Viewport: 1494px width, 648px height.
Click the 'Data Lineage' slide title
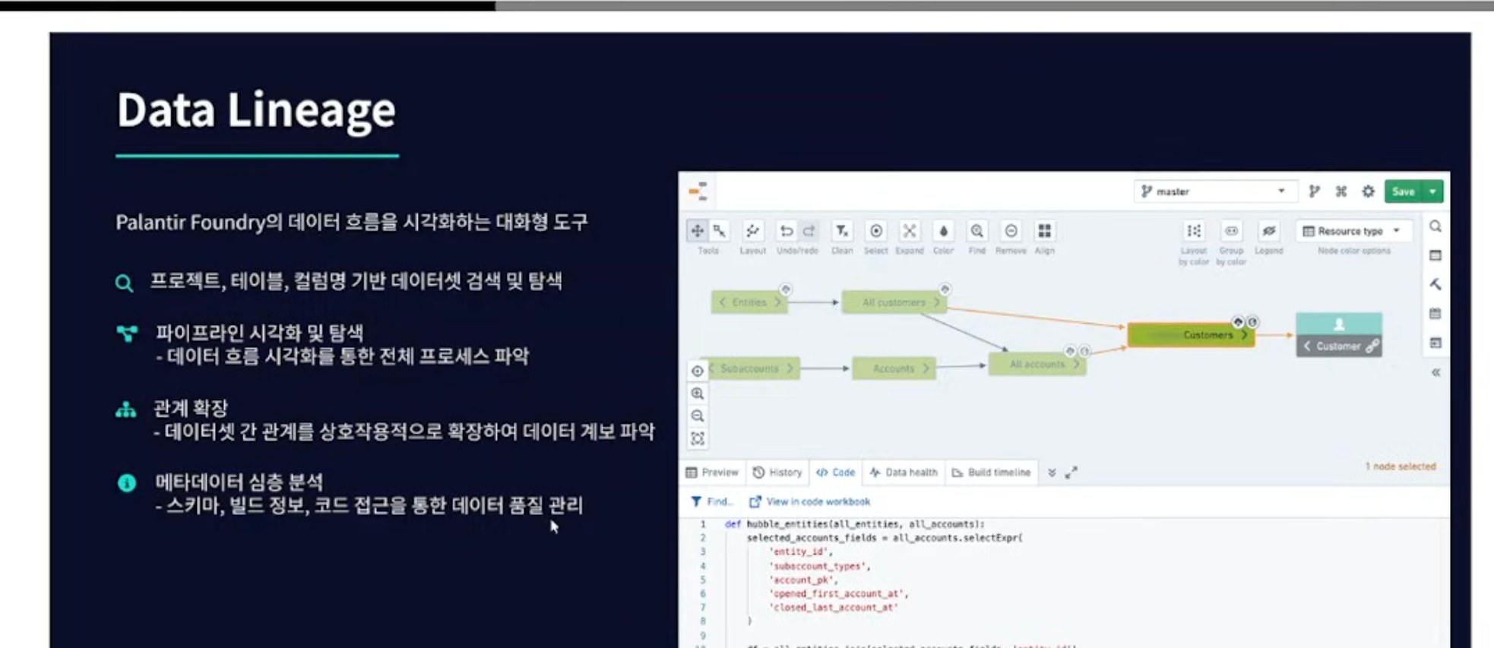(x=256, y=111)
